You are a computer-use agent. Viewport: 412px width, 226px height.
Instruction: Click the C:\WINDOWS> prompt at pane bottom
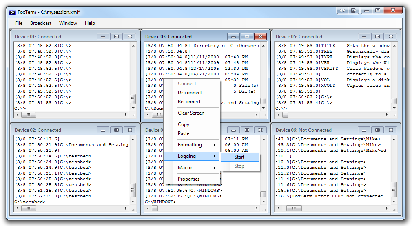tap(161, 202)
